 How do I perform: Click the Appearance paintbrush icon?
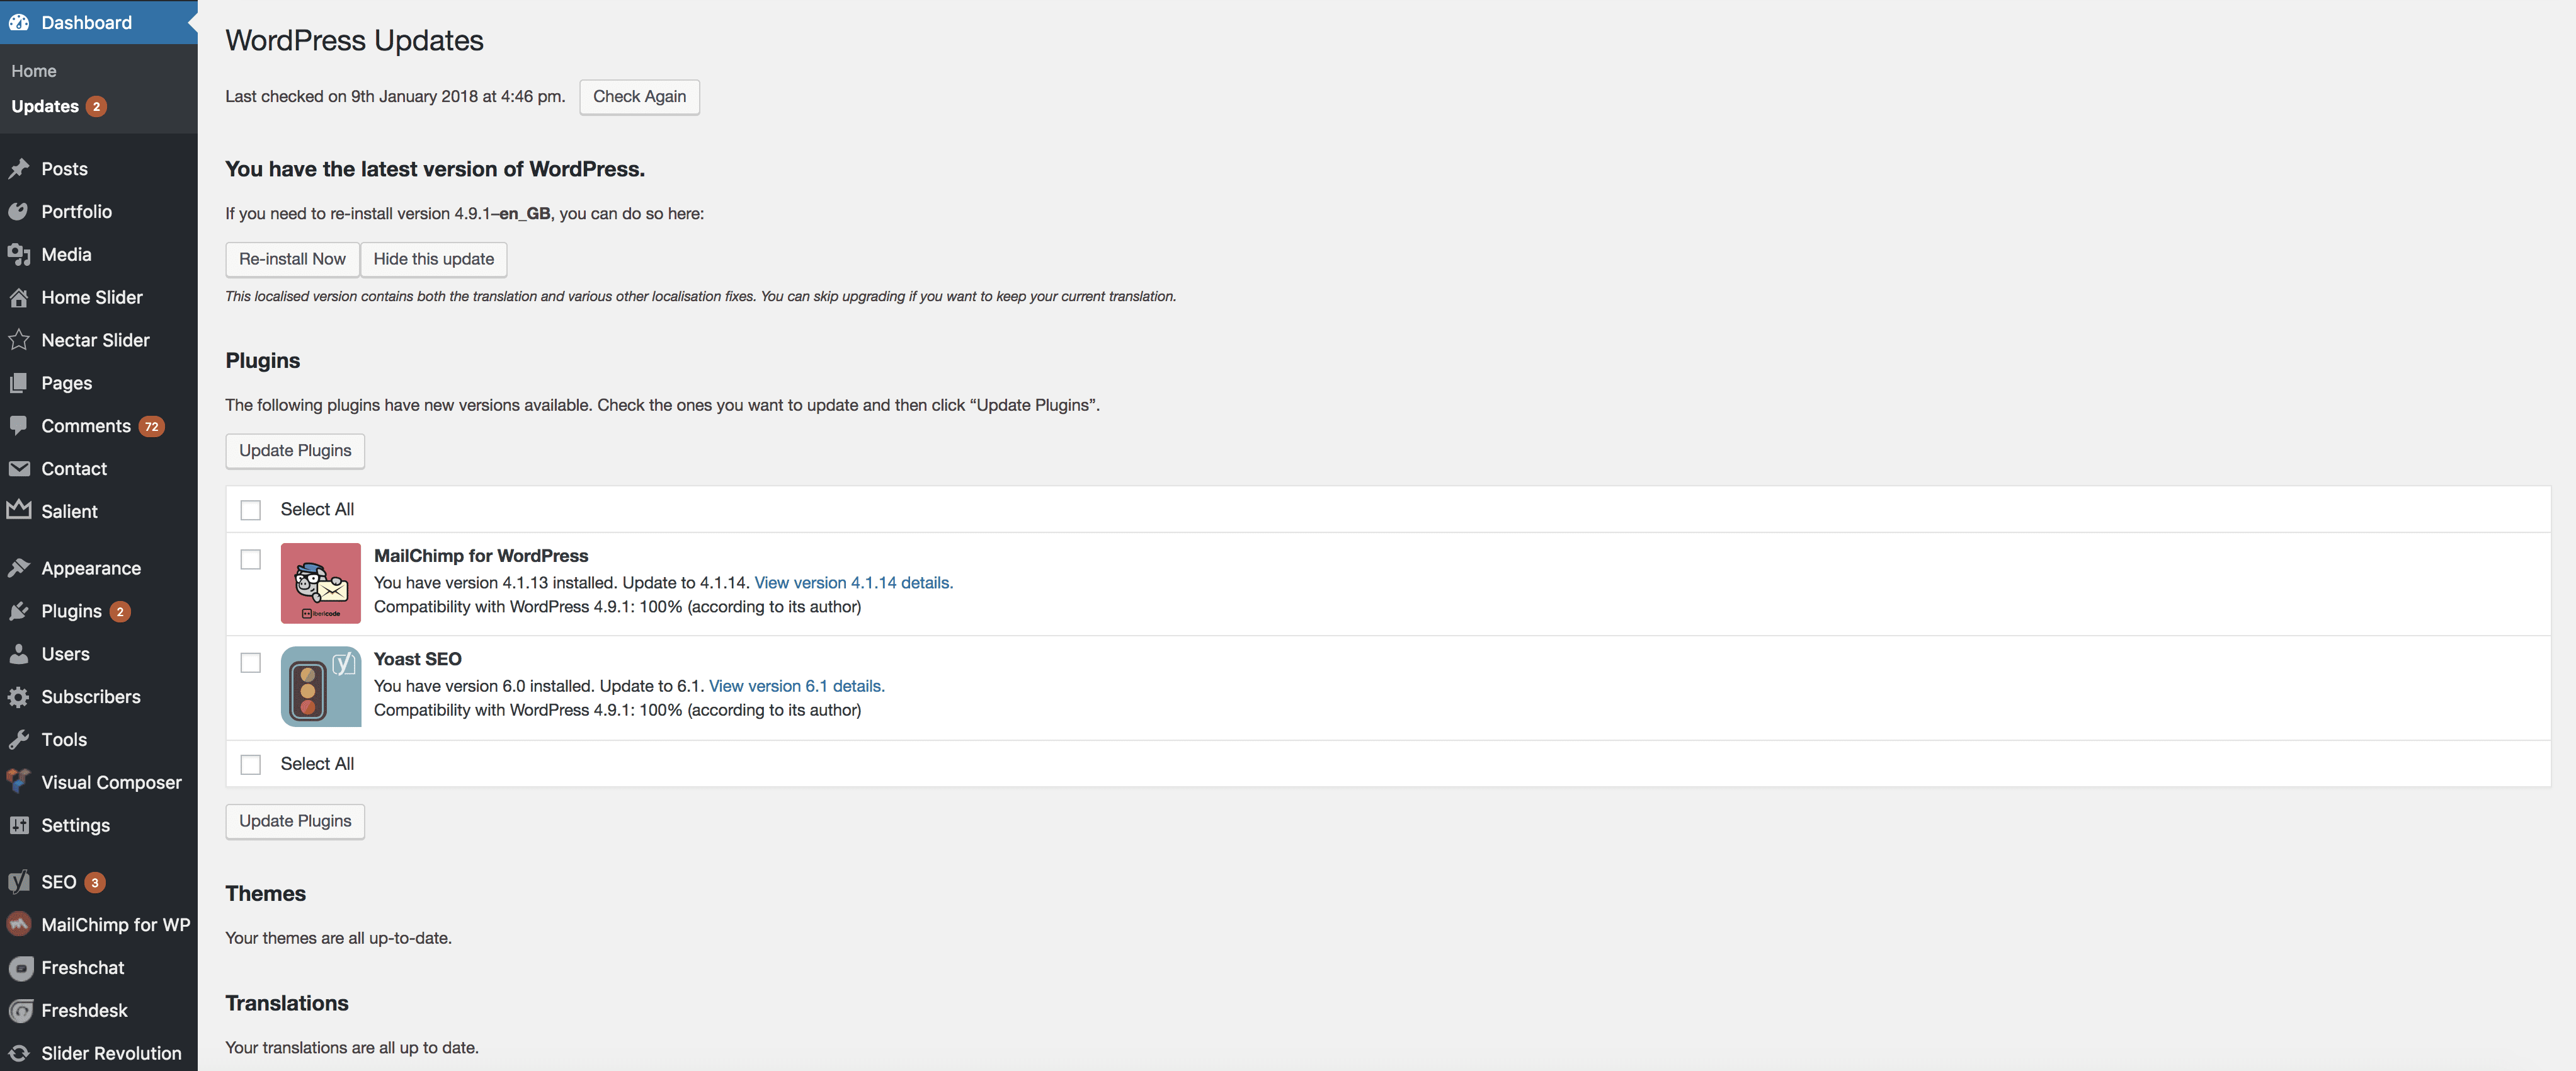(x=19, y=568)
